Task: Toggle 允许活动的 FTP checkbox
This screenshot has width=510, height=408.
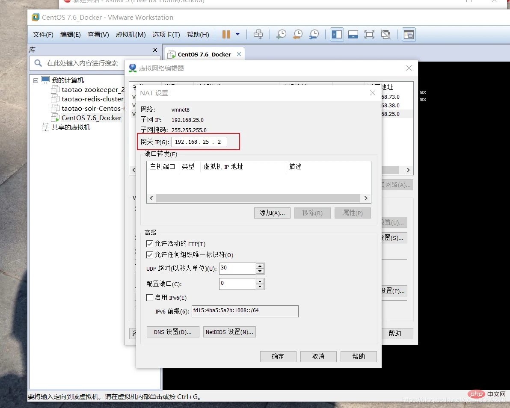Action: point(150,244)
